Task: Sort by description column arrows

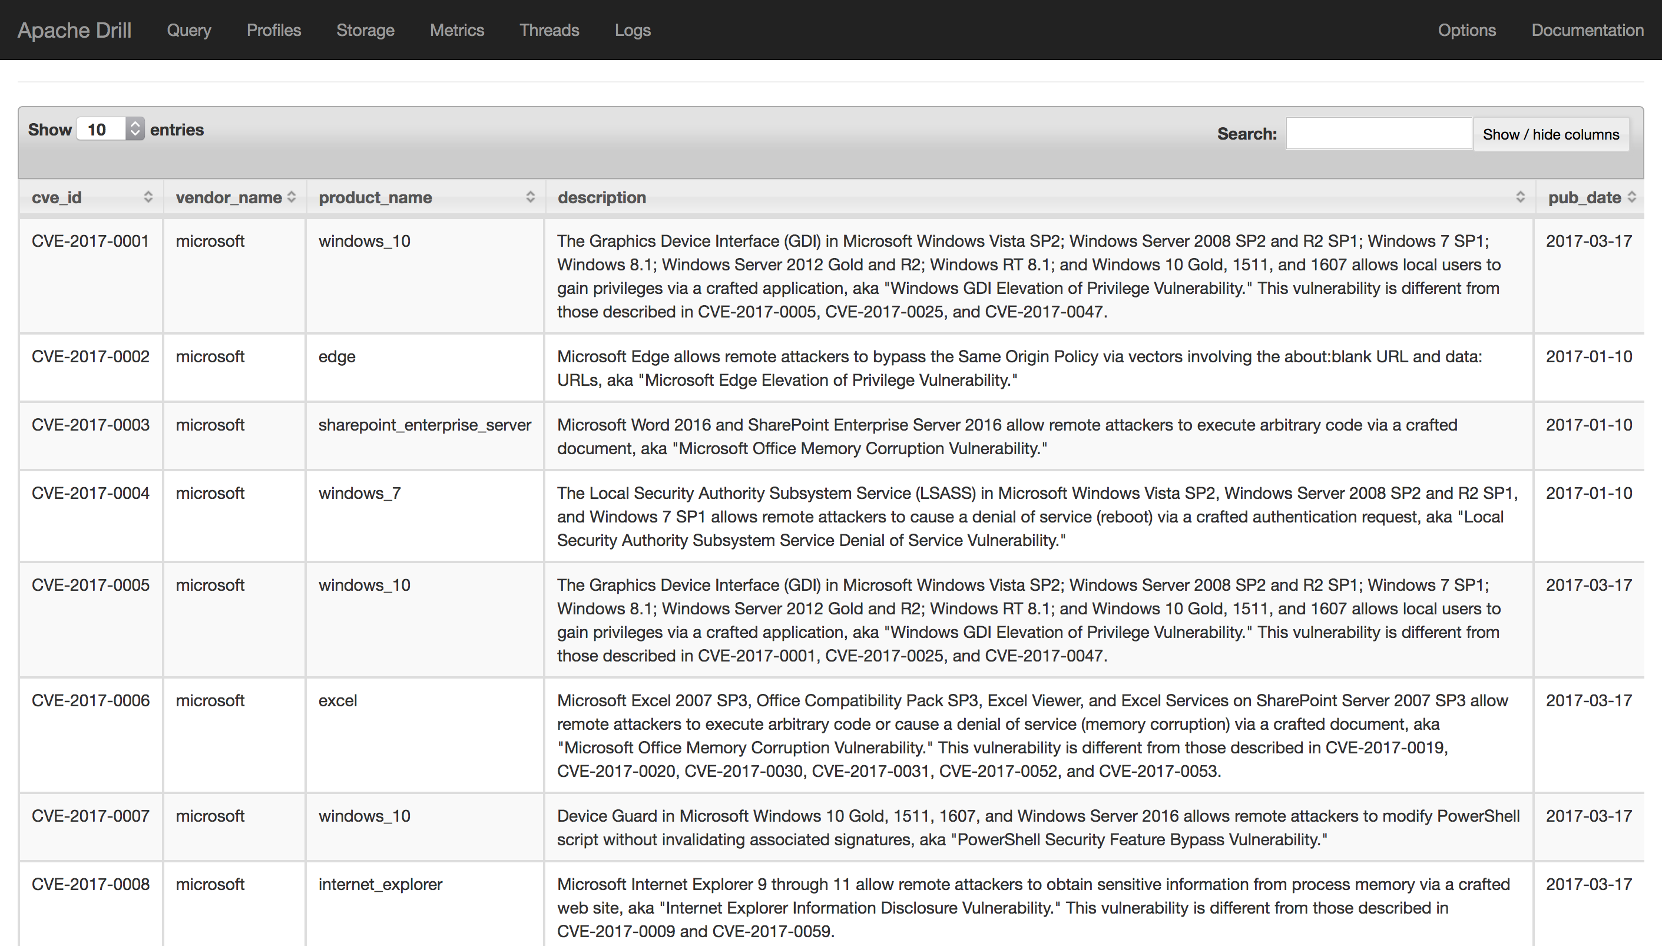Action: coord(1521,197)
